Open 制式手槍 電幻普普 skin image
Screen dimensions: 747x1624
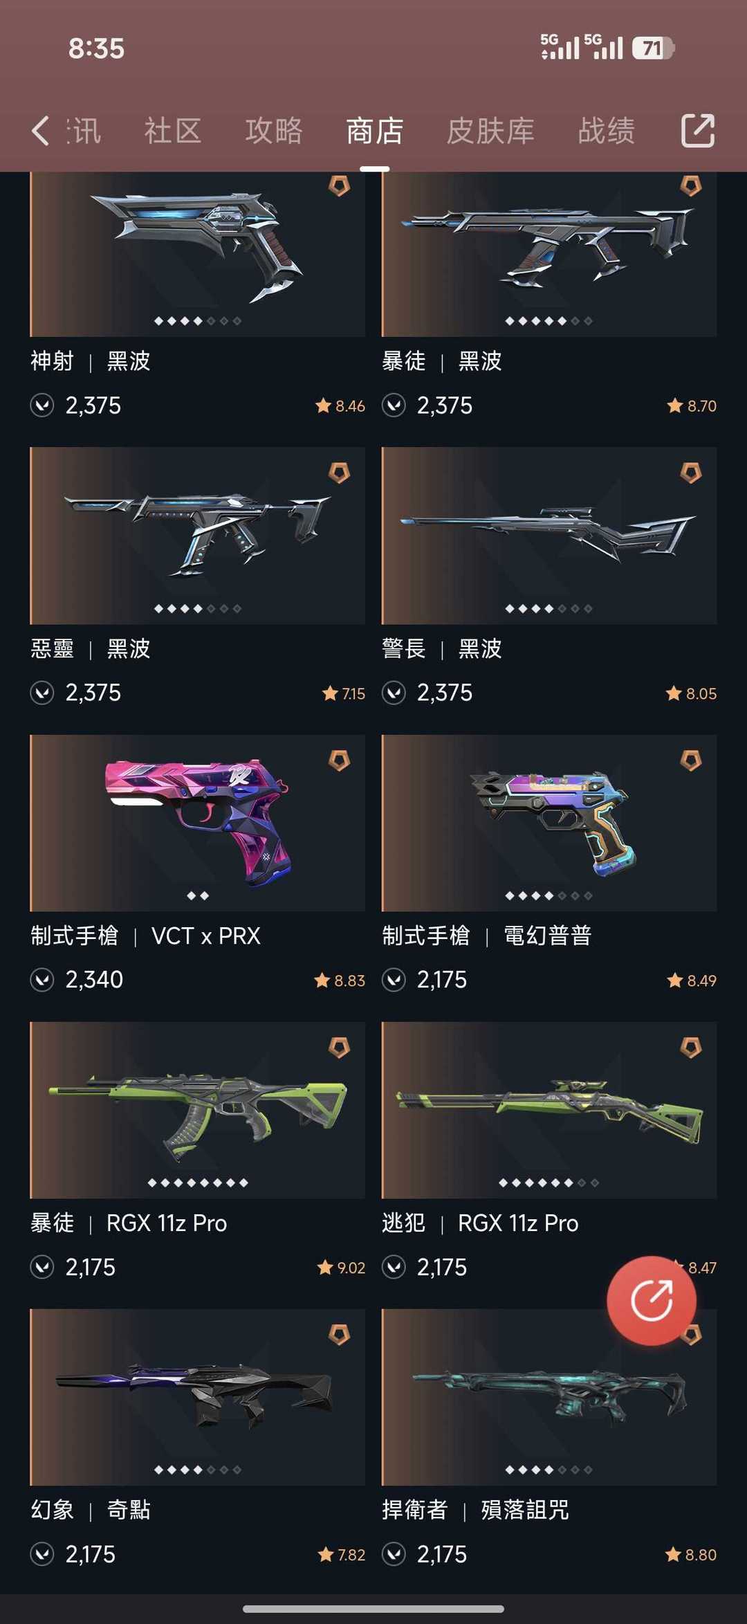[549, 823]
